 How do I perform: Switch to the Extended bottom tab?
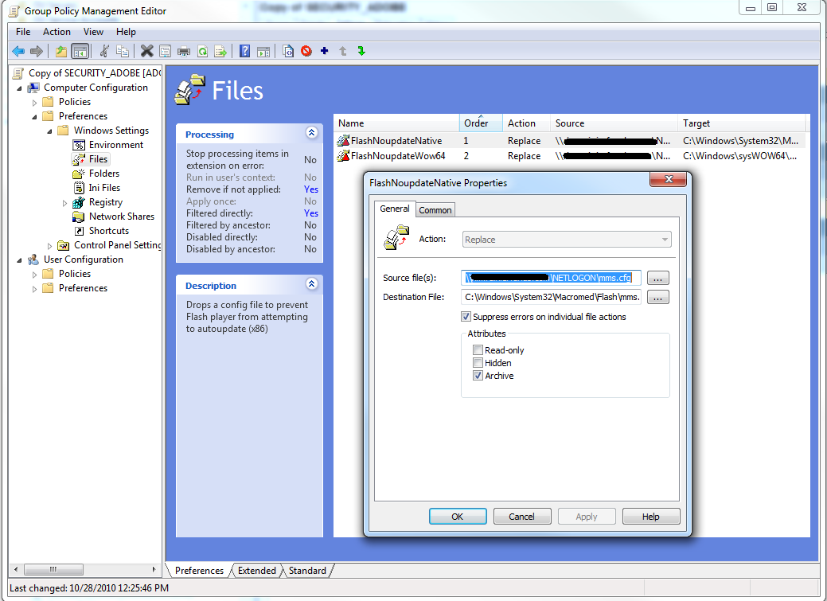coord(257,571)
